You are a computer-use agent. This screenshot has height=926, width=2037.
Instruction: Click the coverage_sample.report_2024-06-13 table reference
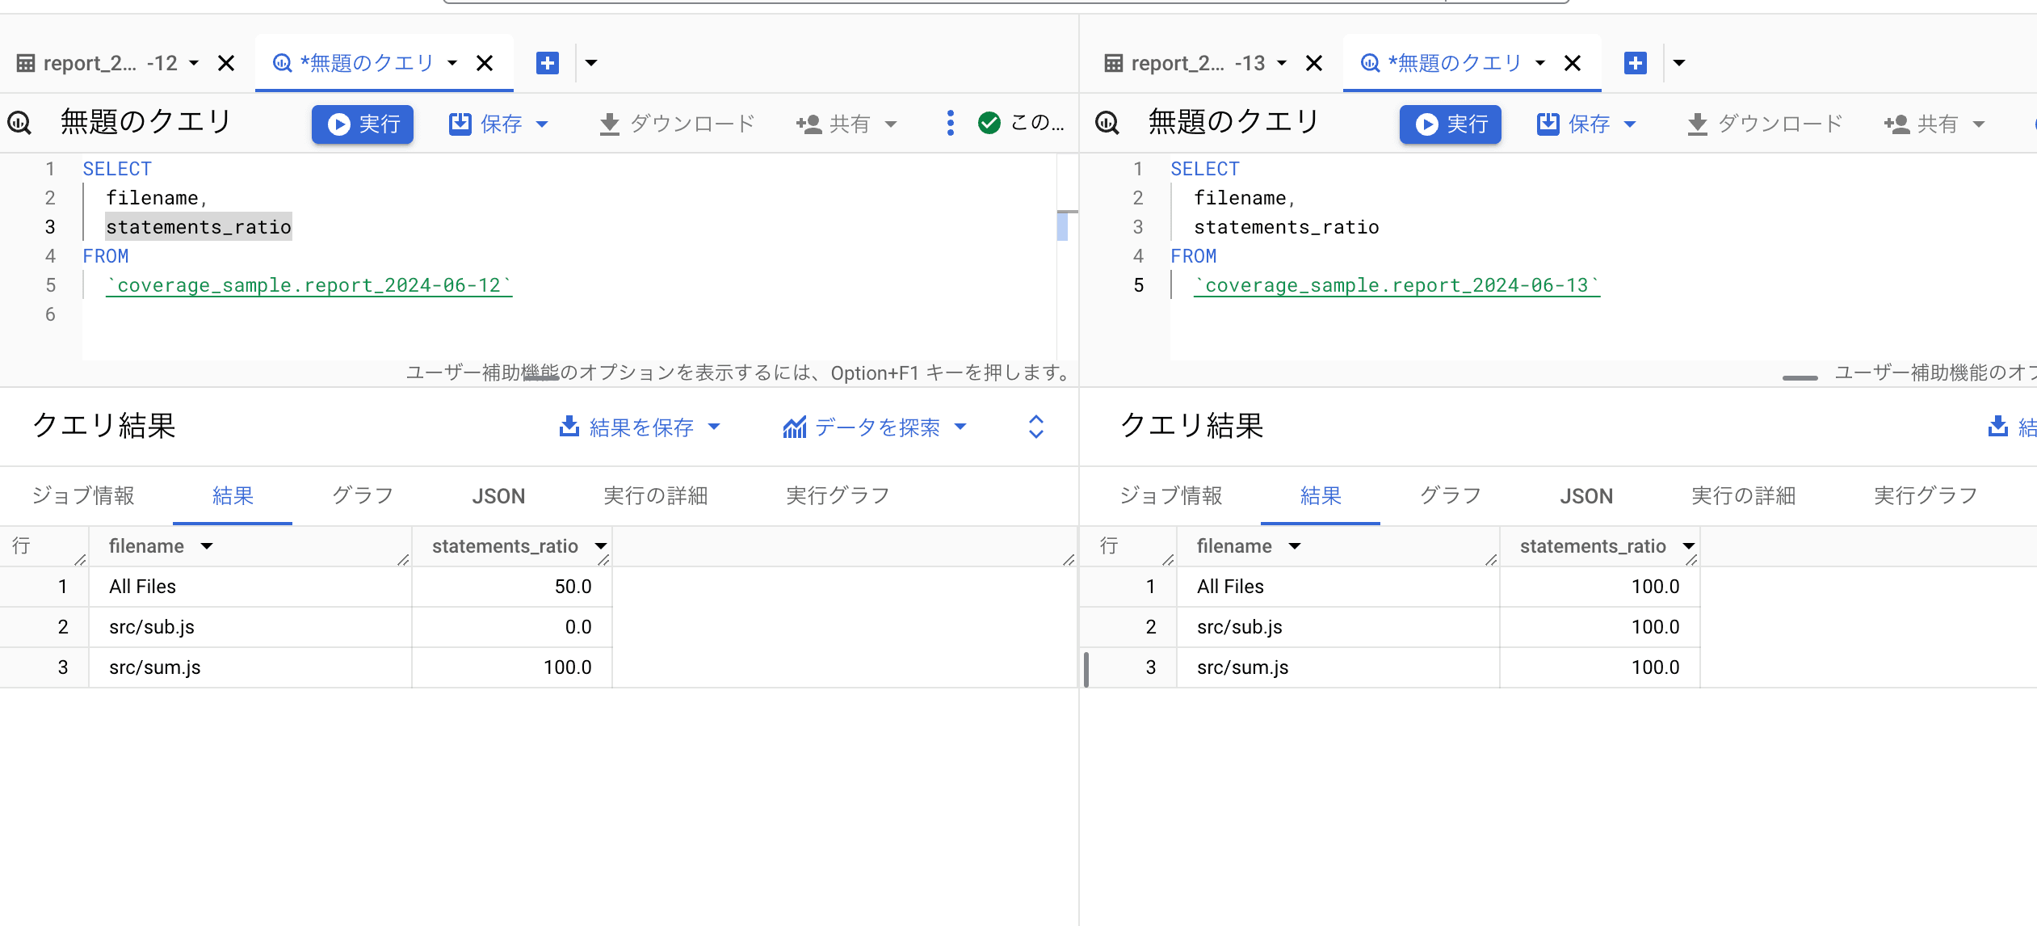click(x=1396, y=285)
